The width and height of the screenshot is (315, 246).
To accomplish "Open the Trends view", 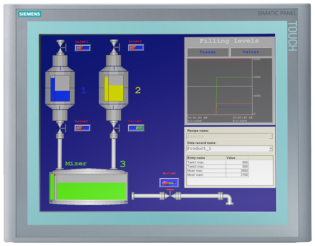I will (208, 52).
